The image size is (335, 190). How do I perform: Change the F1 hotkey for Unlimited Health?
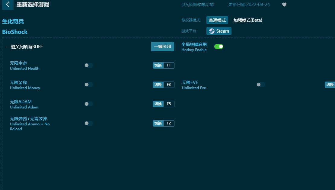pyautogui.click(x=169, y=65)
